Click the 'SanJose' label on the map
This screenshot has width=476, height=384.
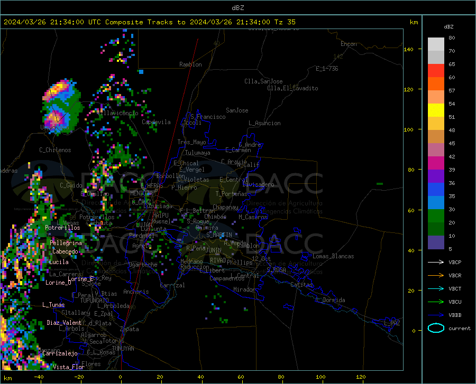(x=237, y=110)
